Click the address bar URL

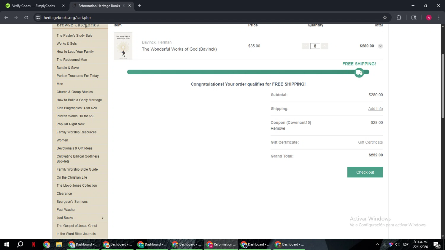[67, 17]
